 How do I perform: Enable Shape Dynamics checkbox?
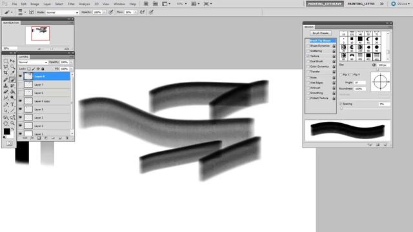coord(308,46)
